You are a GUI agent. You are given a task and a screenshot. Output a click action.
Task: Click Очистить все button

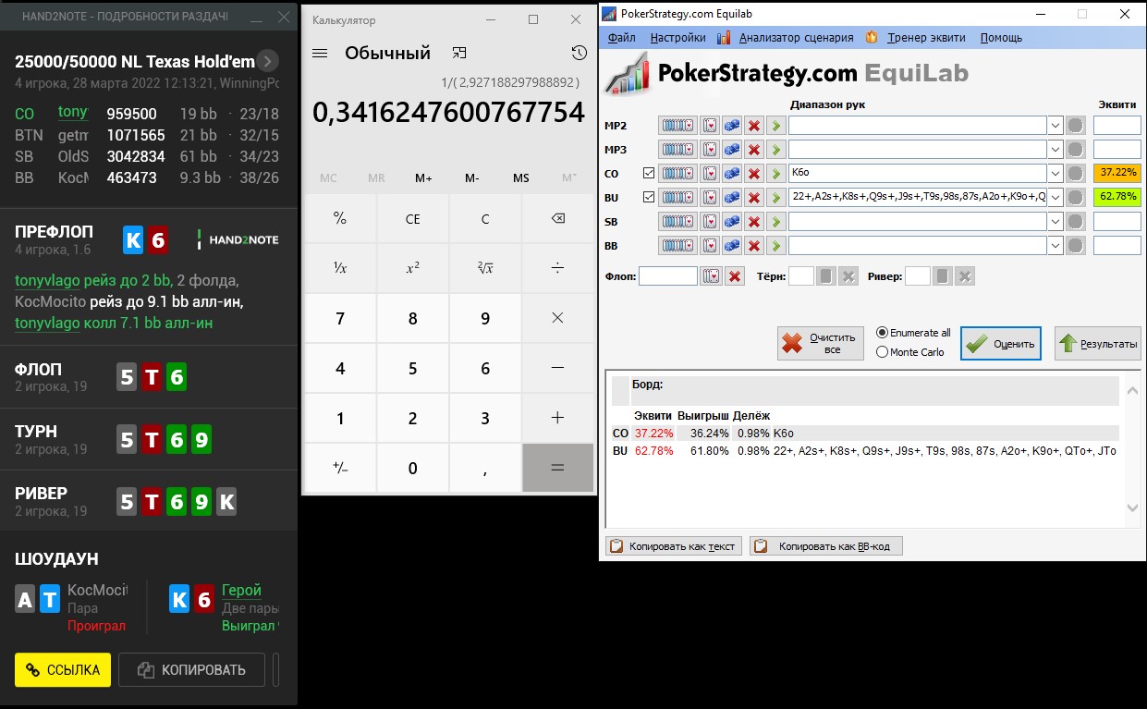coord(821,343)
